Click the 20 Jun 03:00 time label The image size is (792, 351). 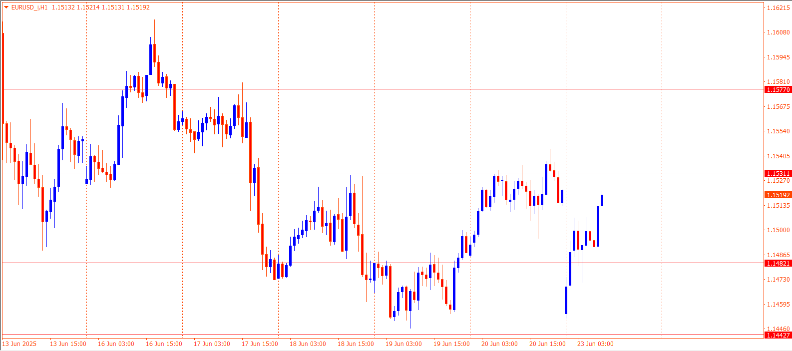click(x=499, y=344)
